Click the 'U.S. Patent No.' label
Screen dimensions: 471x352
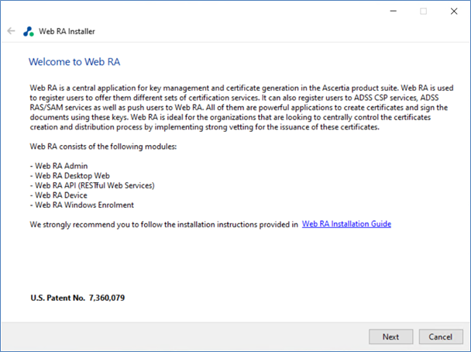[x=57, y=298]
